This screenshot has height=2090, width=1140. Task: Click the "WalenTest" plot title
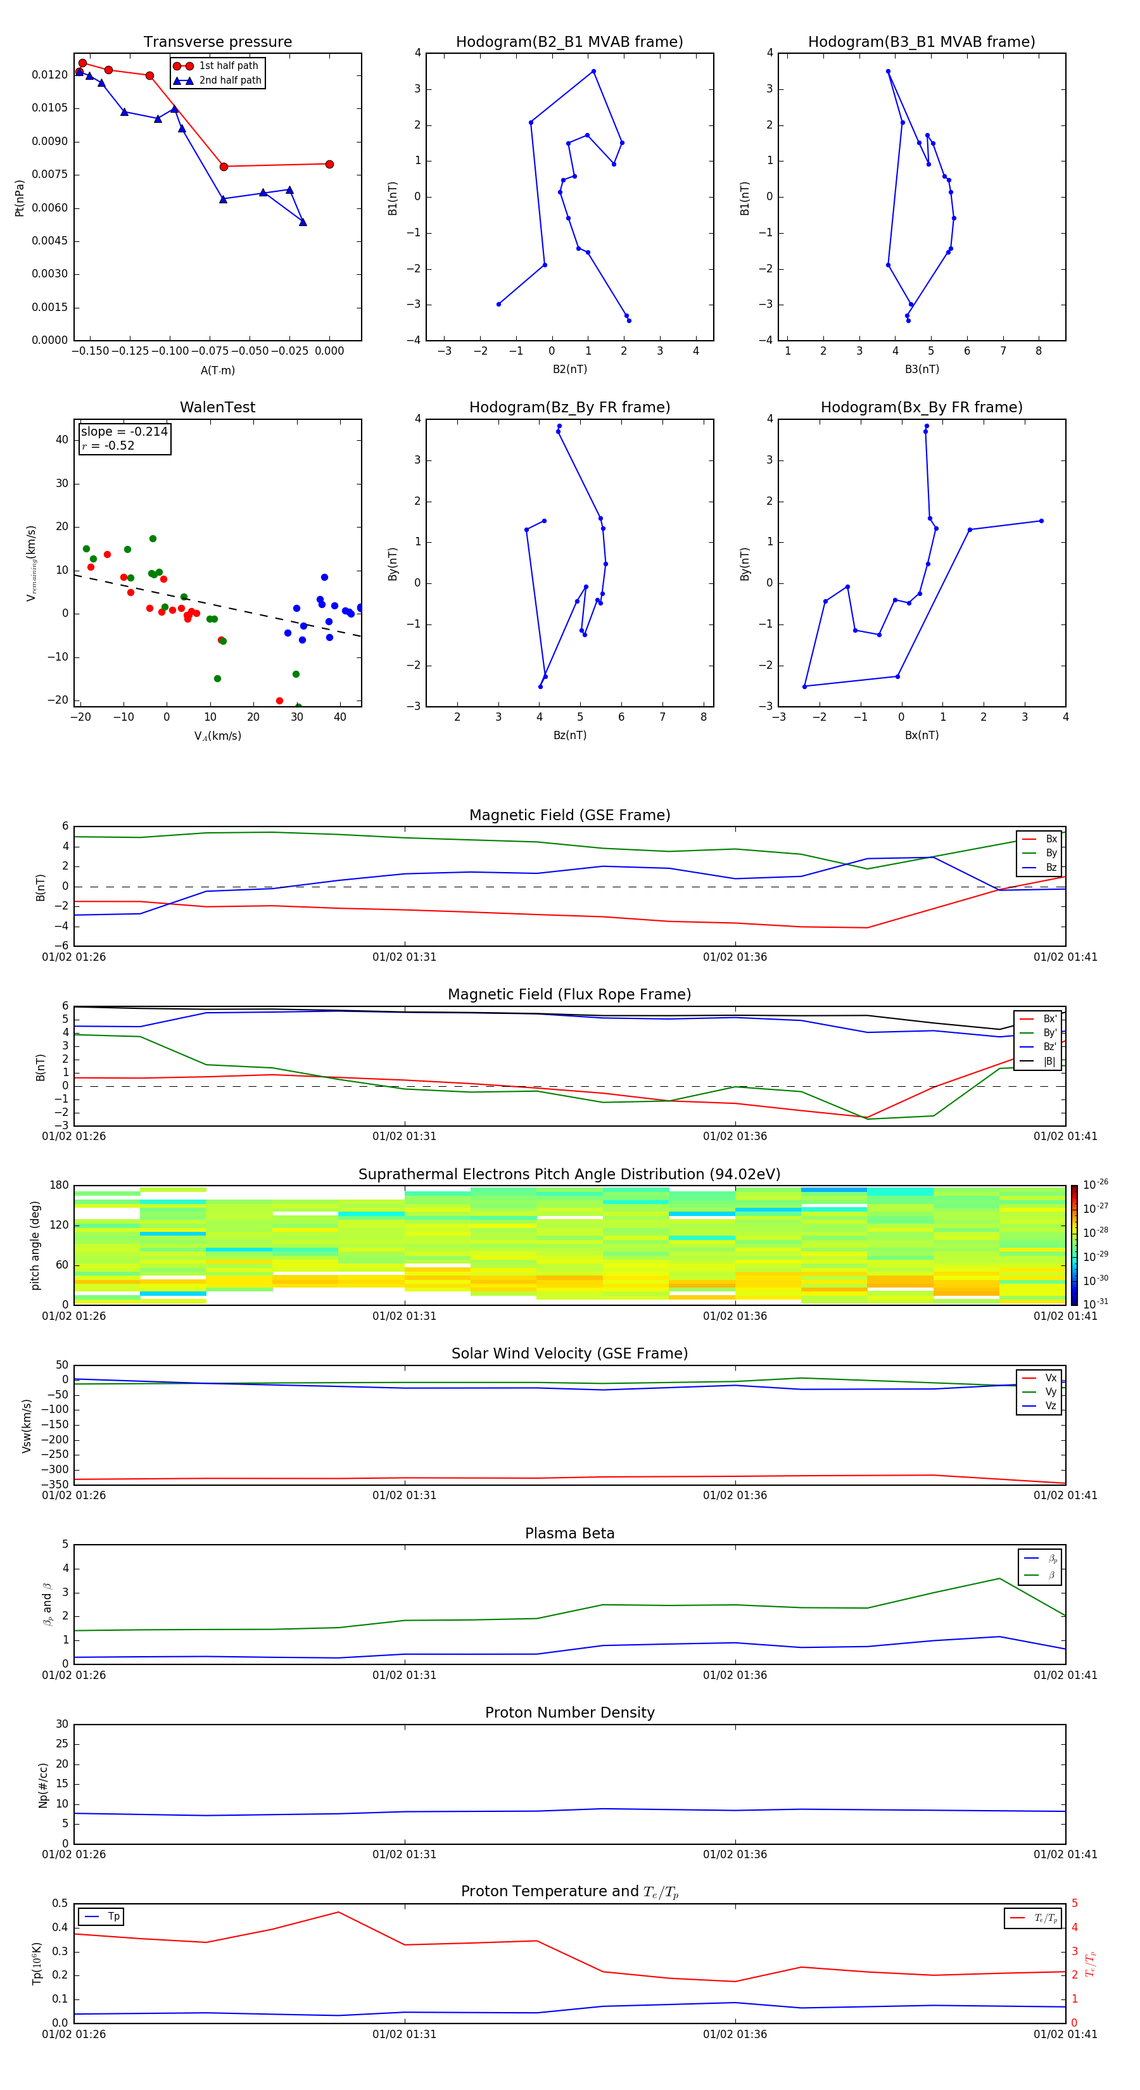coord(217,407)
